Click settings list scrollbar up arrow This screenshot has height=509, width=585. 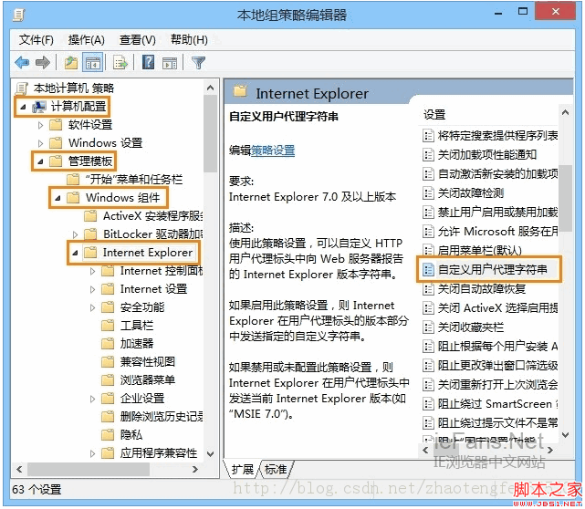coord(565,112)
